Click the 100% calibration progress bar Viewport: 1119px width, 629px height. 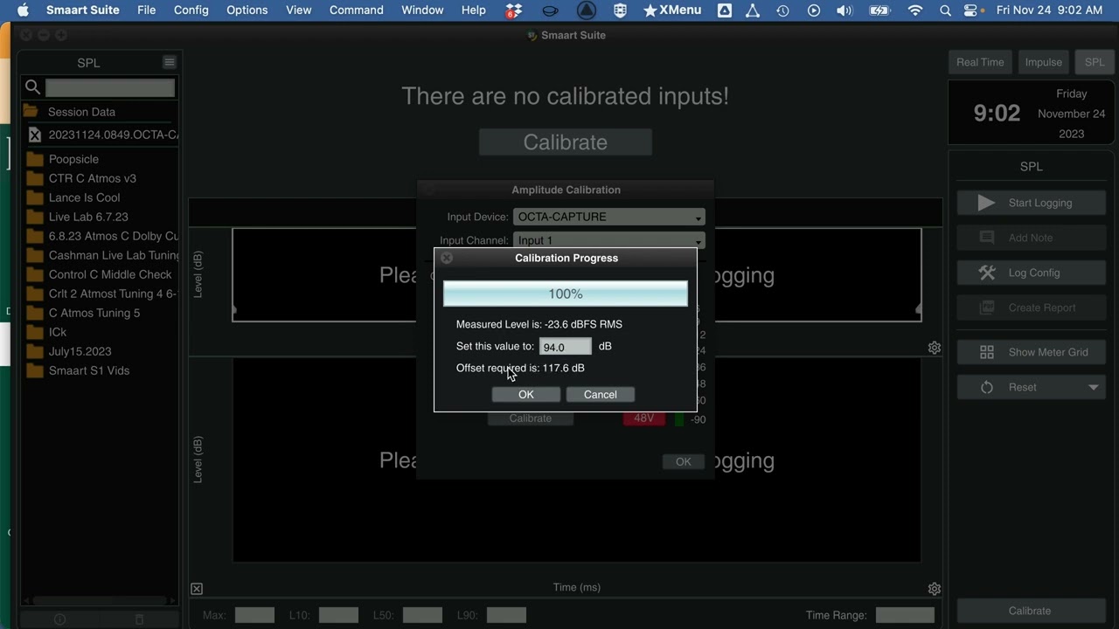[566, 294]
